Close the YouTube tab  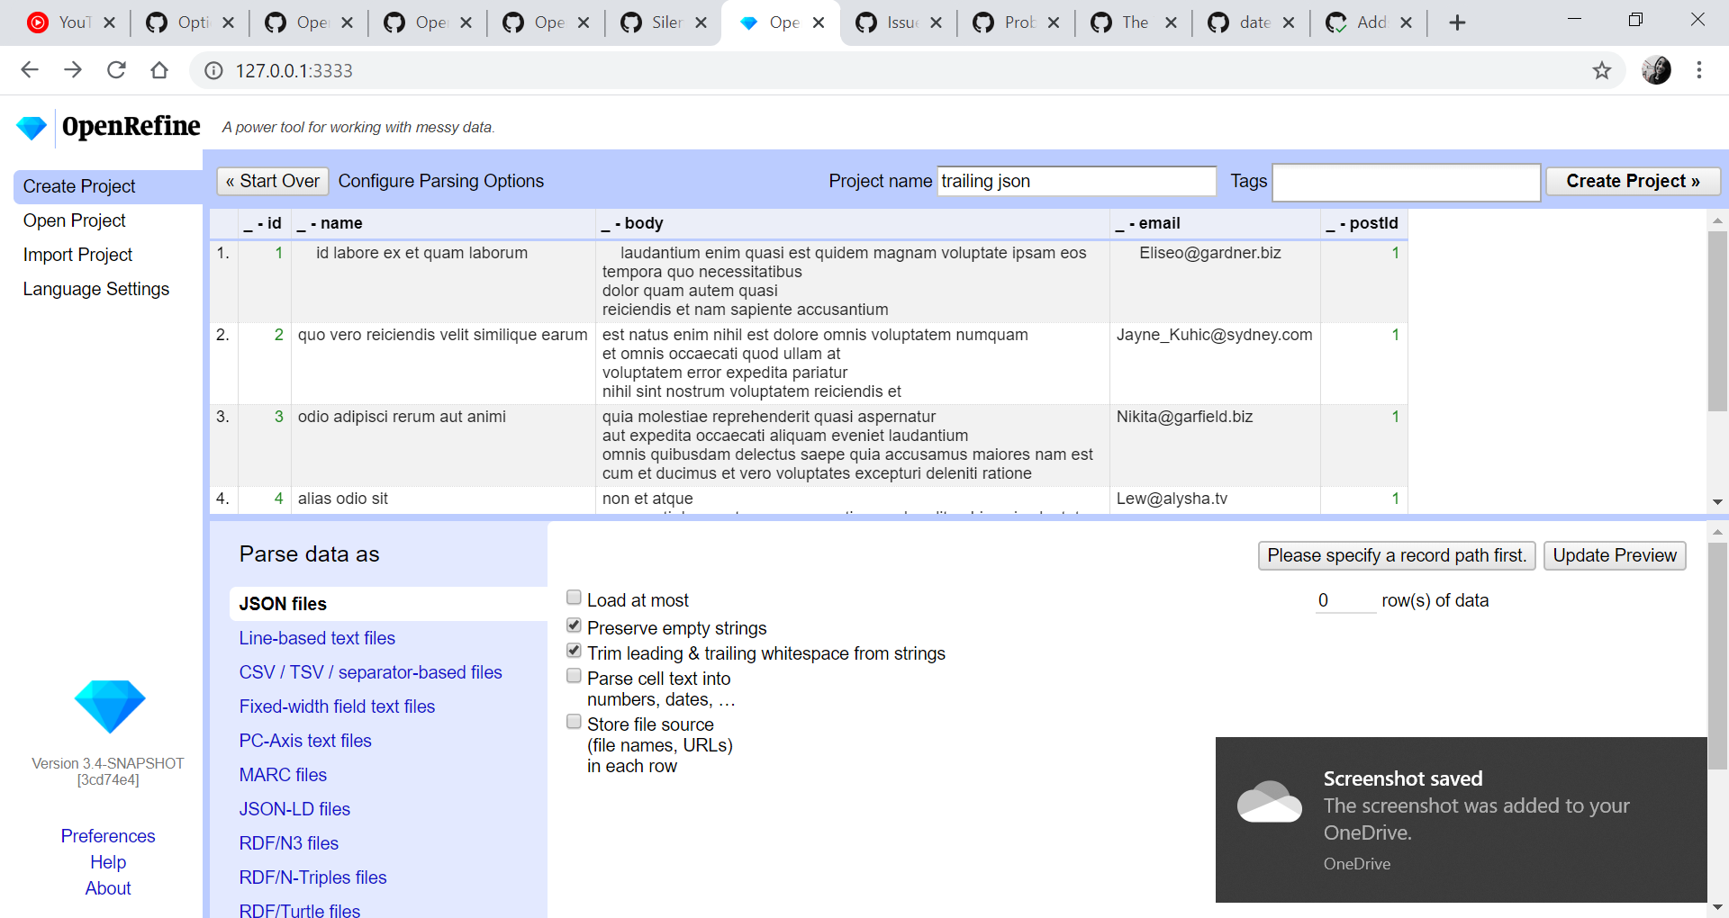(x=109, y=22)
